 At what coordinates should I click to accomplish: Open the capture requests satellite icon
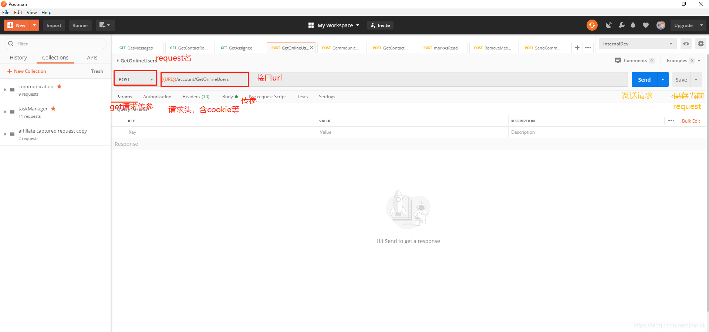608,25
